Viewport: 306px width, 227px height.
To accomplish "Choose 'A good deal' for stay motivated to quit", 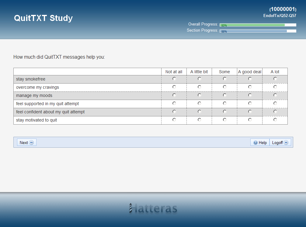I will pyautogui.click(x=250, y=119).
